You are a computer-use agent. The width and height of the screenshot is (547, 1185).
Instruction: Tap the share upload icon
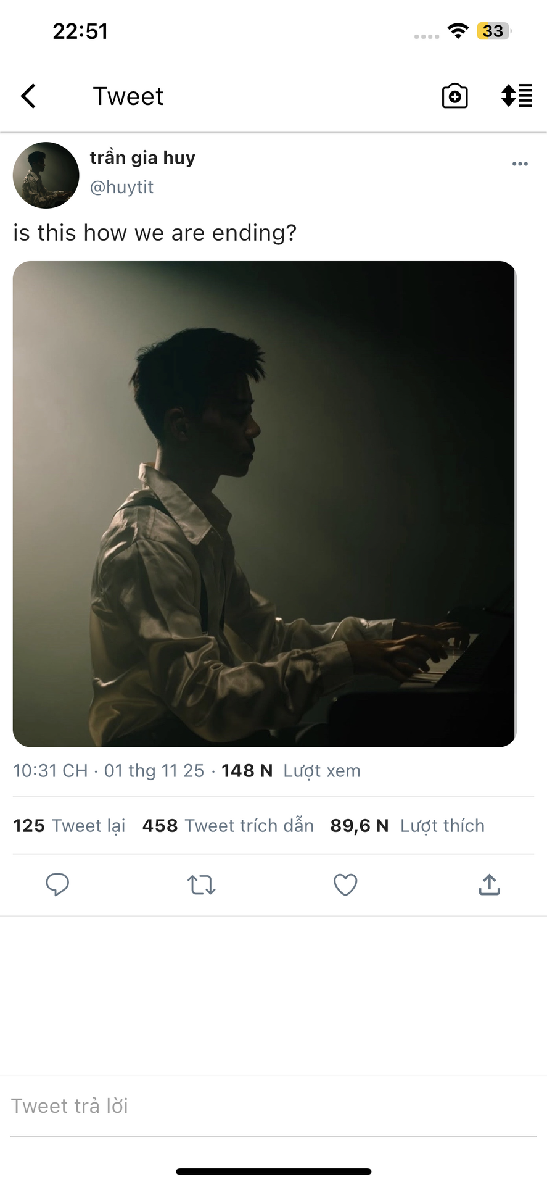coord(489,884)
